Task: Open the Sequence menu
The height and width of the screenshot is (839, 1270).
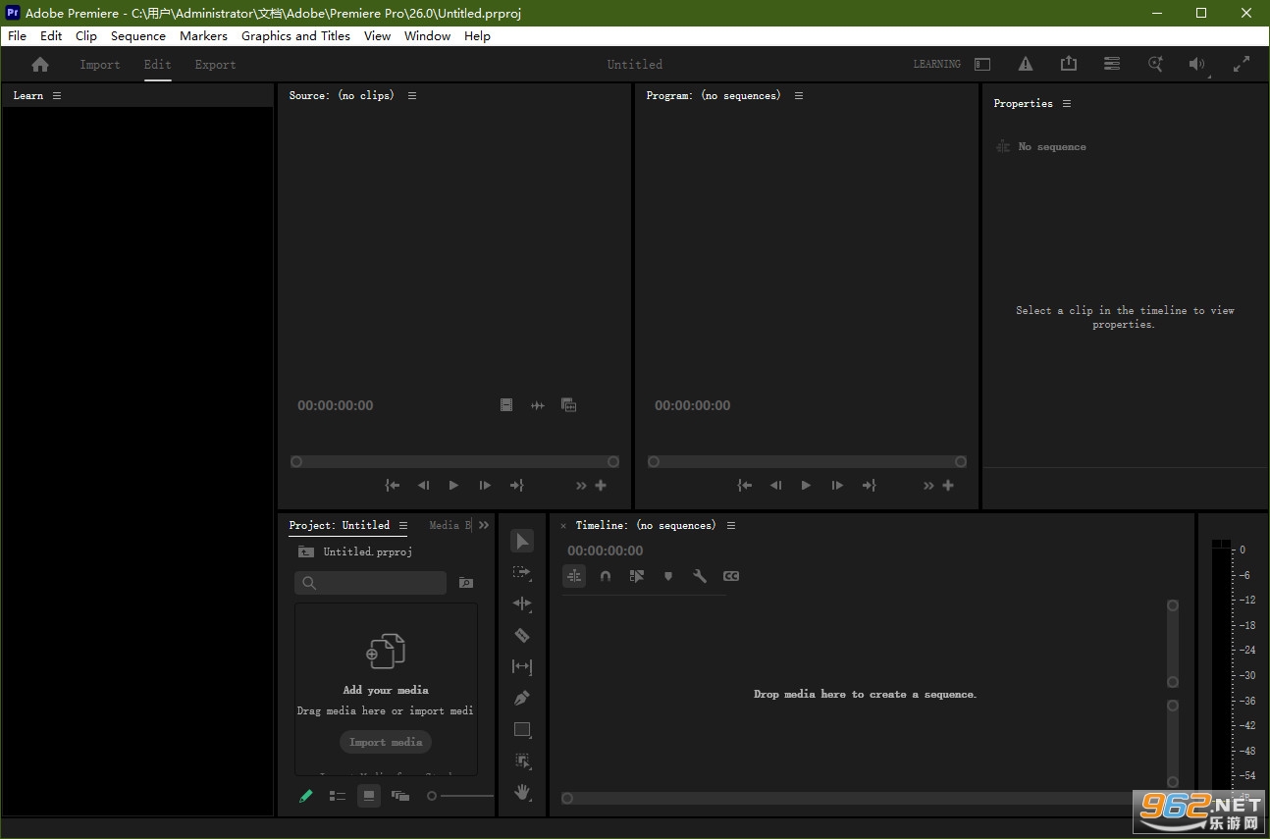Action: pyautogui.click(x=138, y=35)
